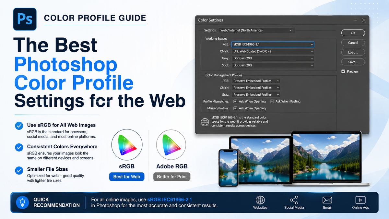
Task: Open Color Management Policies RGB dropdown
Action: point(256,81)
